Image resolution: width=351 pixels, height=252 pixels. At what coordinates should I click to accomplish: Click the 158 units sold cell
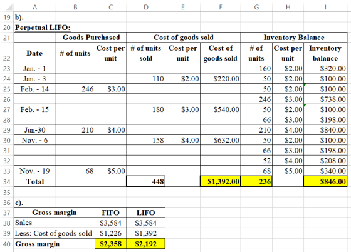pyautogui.click(x=145, y=140)
